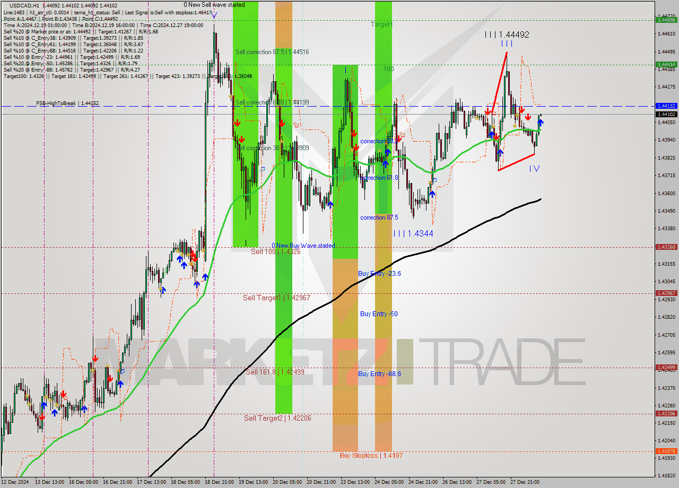The width and height of the screenshot is (679, 488).
Task: Click the blue 'correction 61.8' label
Action: [x=379, y=178]
